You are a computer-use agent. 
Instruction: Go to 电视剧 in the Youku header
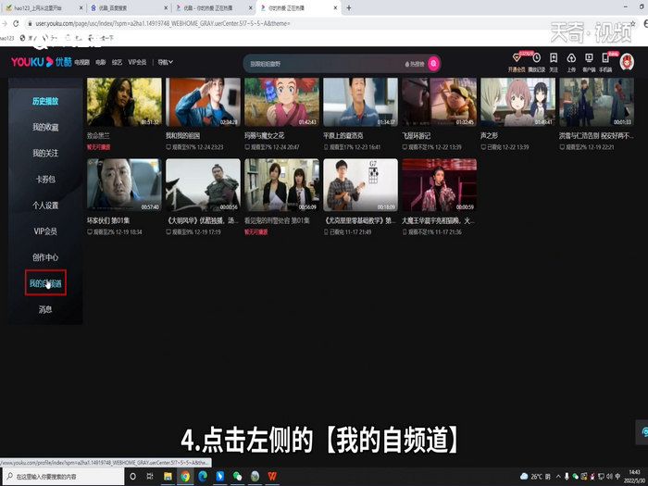tap(81, 62)
